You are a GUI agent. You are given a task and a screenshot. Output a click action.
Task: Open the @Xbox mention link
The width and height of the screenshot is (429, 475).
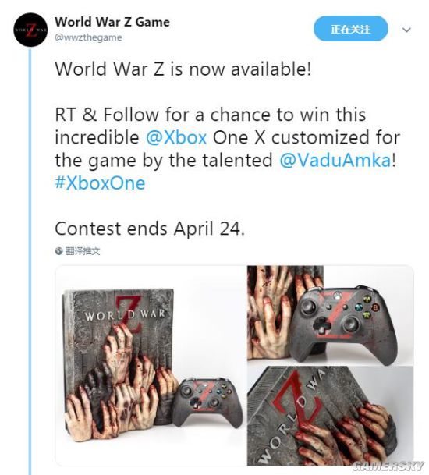(176, 137)
